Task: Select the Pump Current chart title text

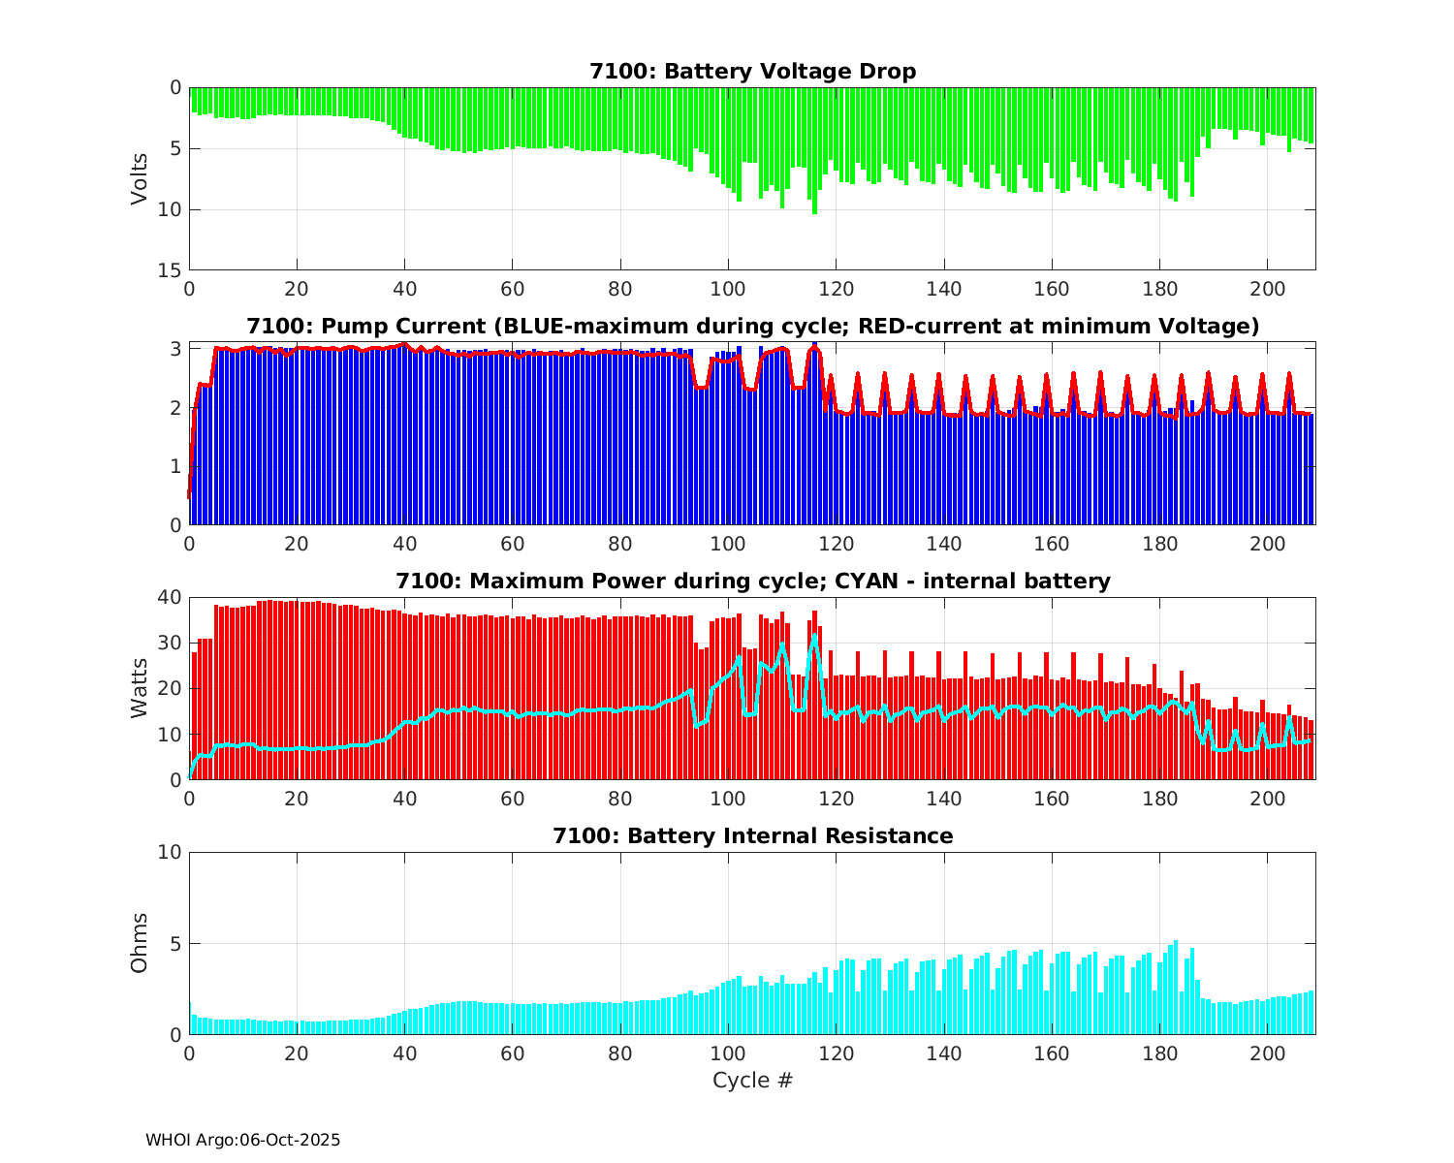Action: (752, 327)
